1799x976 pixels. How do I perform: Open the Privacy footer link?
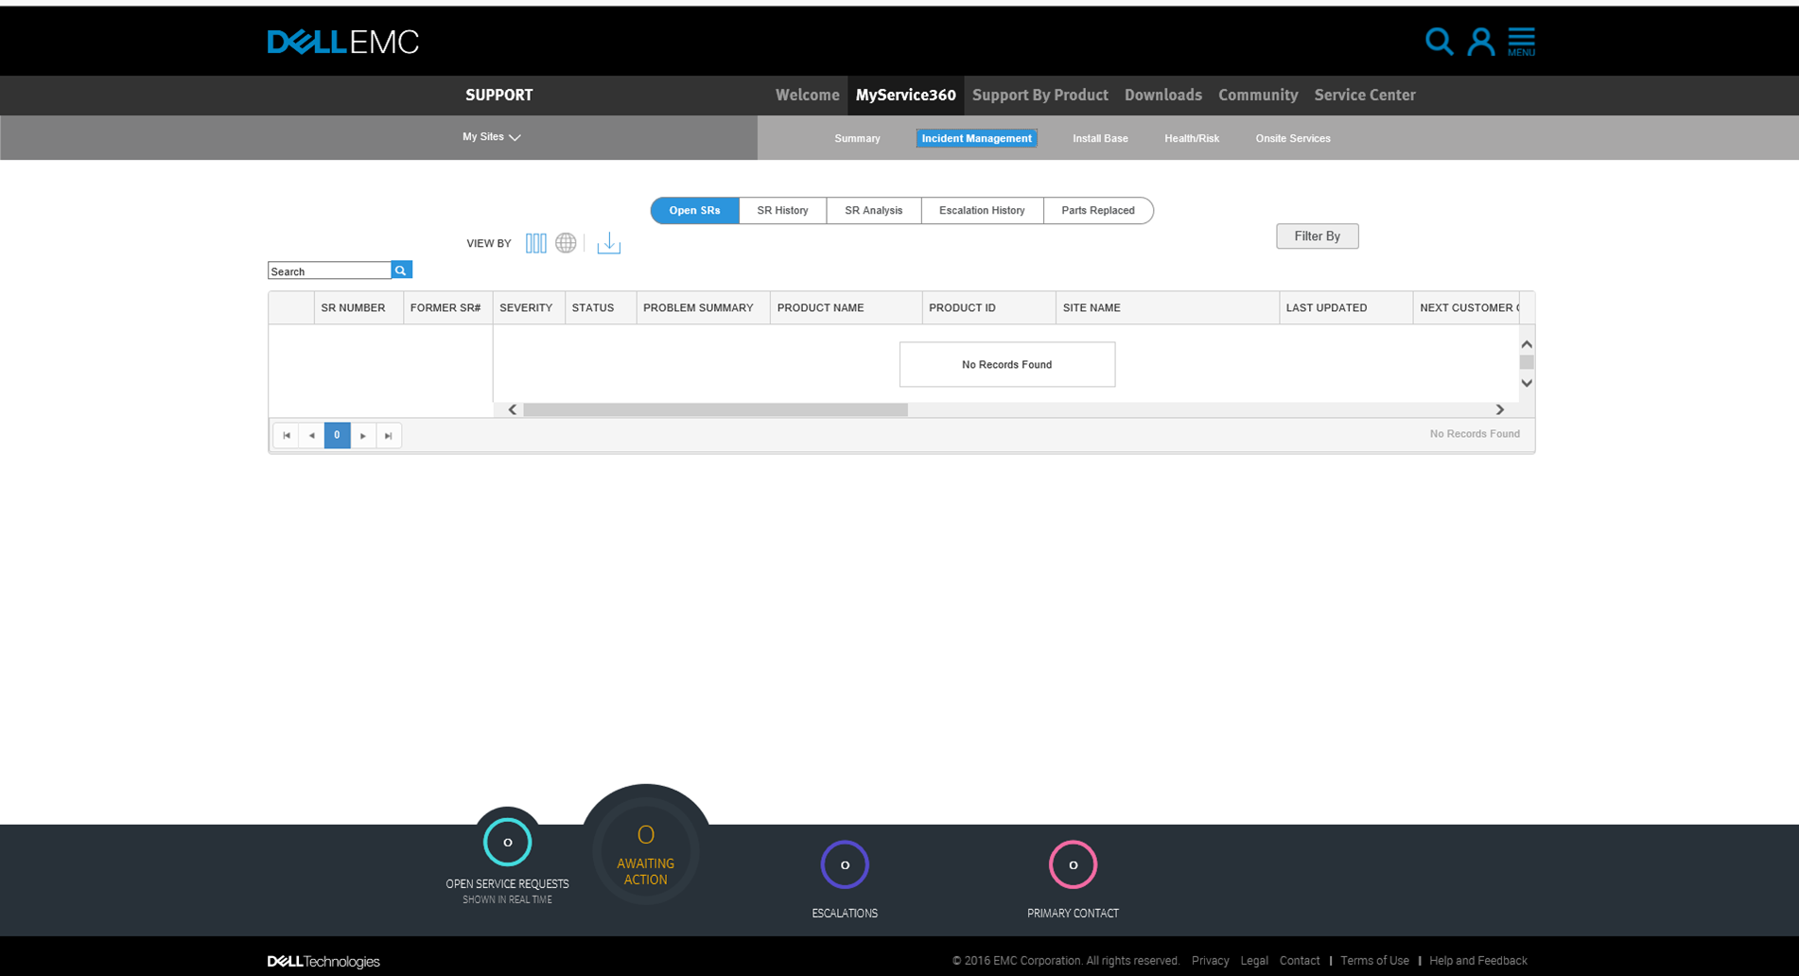[1210, 961]
